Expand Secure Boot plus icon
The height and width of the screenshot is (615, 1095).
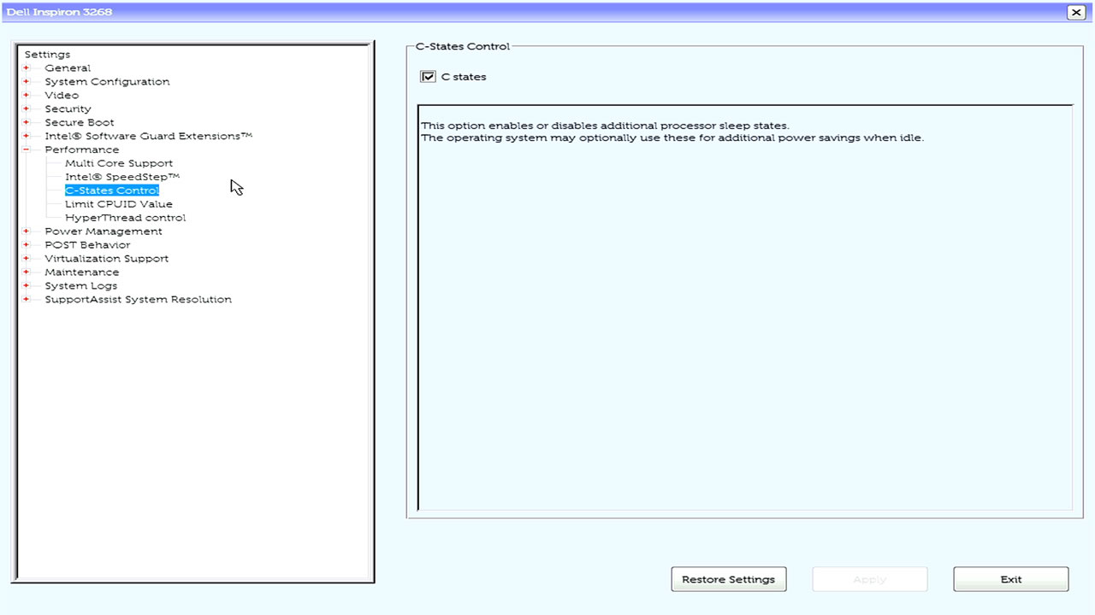(x=27, y=123)
